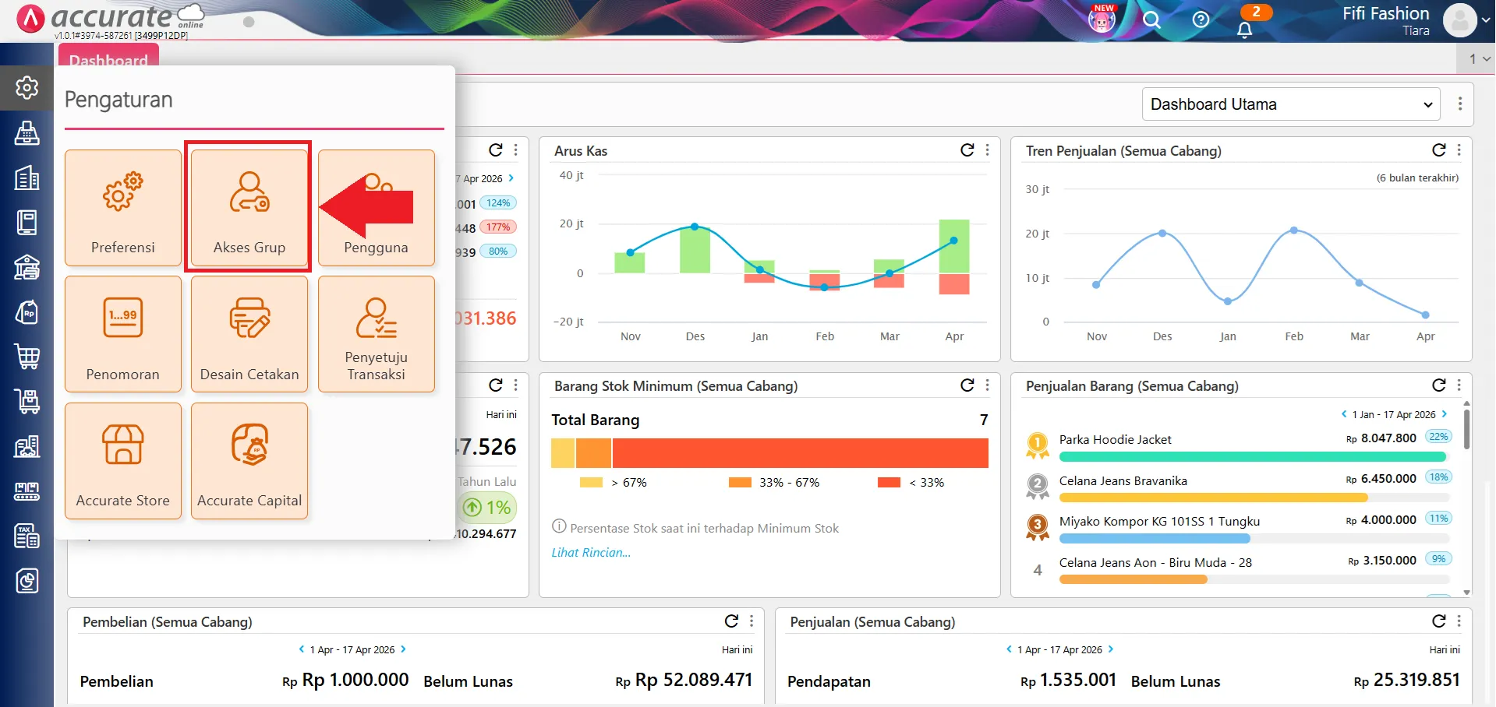Image resolution: width=1496 pixels, height=707 pixels.
Task: Open the inventory trolley module in sidebar
Action: [27, 402]
